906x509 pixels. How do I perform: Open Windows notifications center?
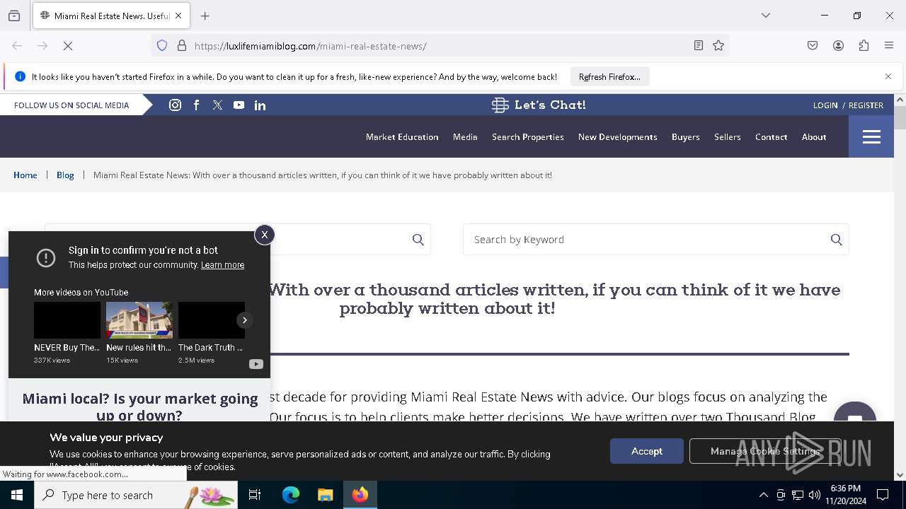point(883,495)
